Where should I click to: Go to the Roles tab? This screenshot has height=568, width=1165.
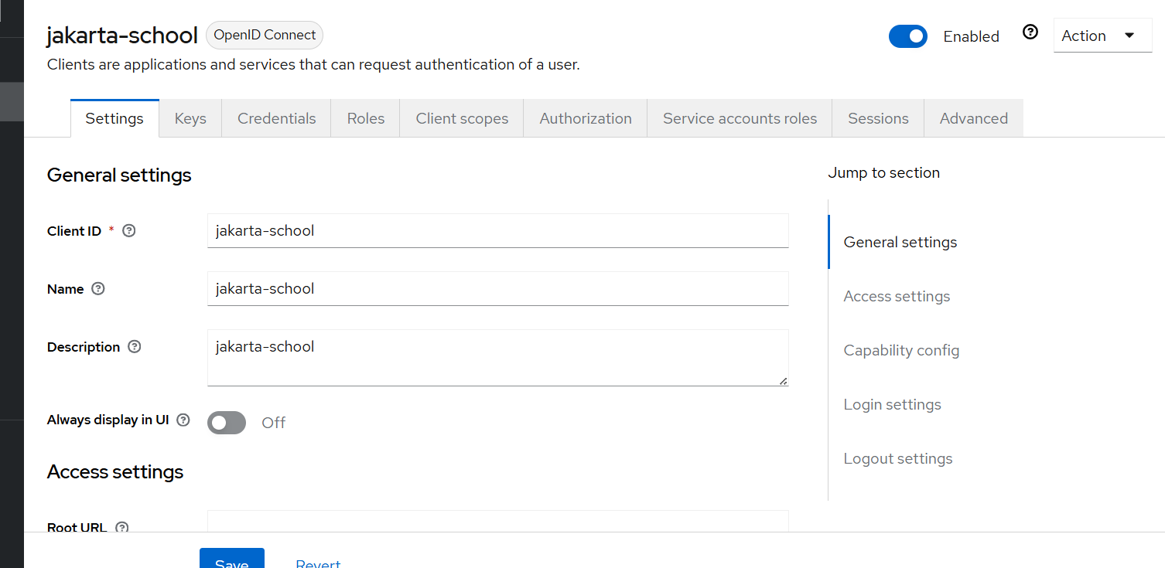pos(366,118)
